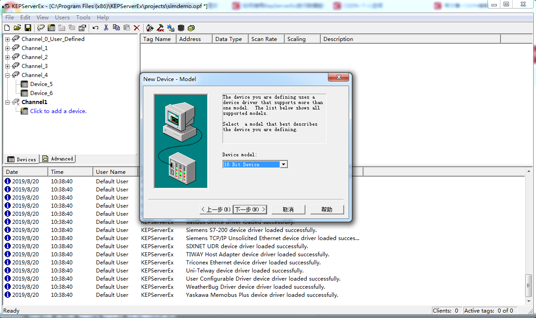Click the Cut scissors icon

click(x=106, y=28)
